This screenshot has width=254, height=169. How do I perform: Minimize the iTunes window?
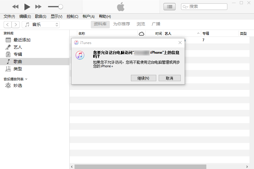234,3
